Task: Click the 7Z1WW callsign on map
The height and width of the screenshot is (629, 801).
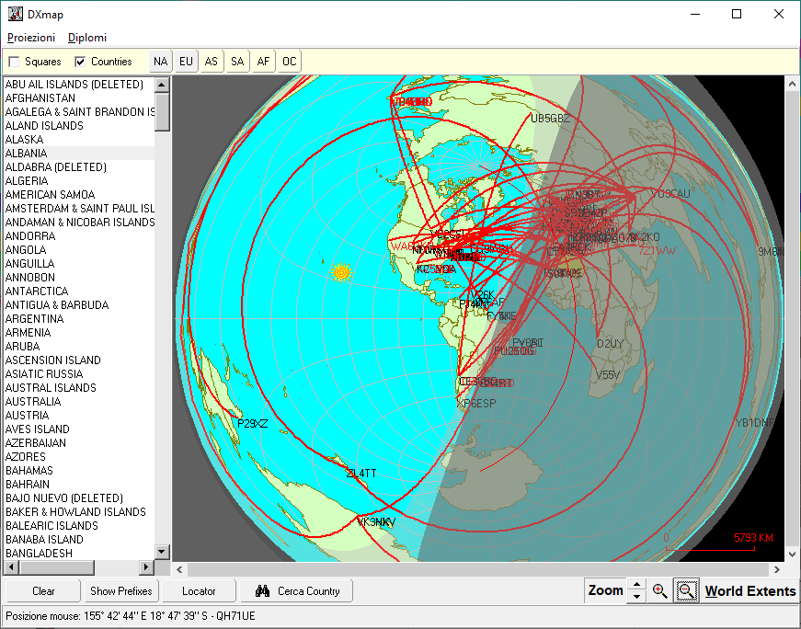Action: (657, 251)
